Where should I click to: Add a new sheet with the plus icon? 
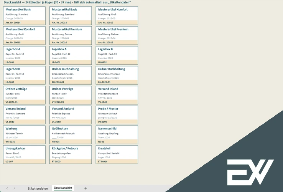click(86, 189)
